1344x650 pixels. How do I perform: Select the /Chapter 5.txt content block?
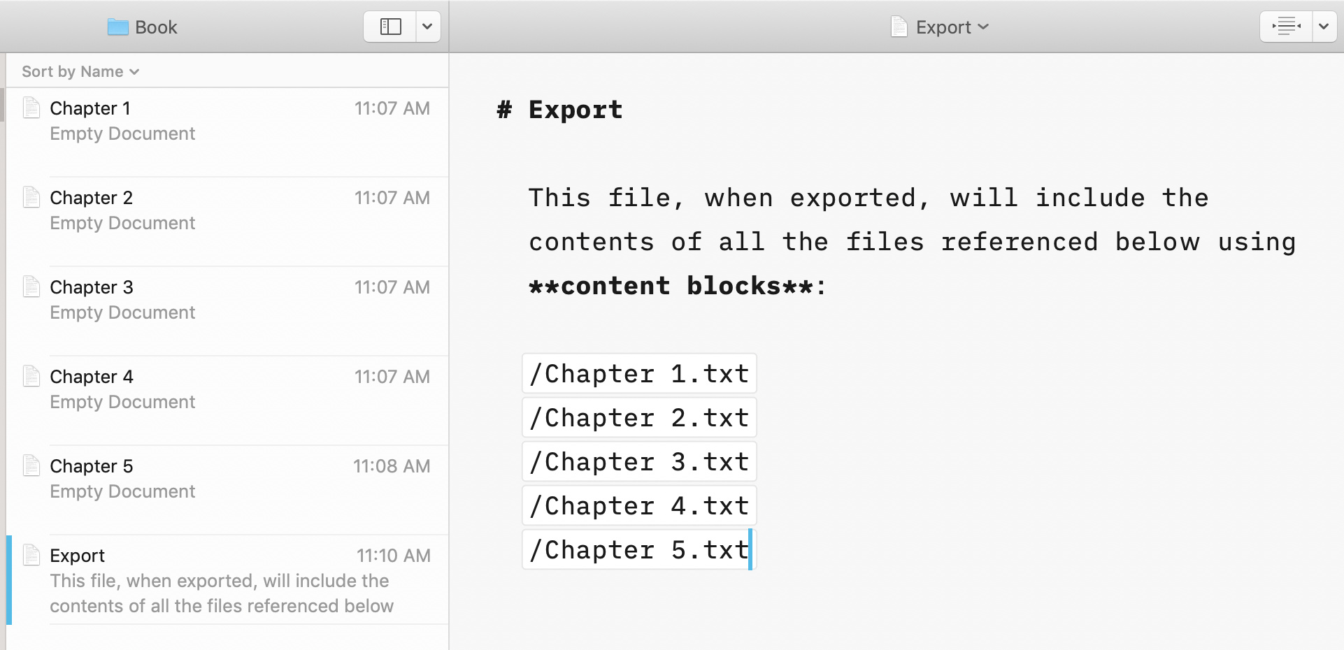point(639,550)
